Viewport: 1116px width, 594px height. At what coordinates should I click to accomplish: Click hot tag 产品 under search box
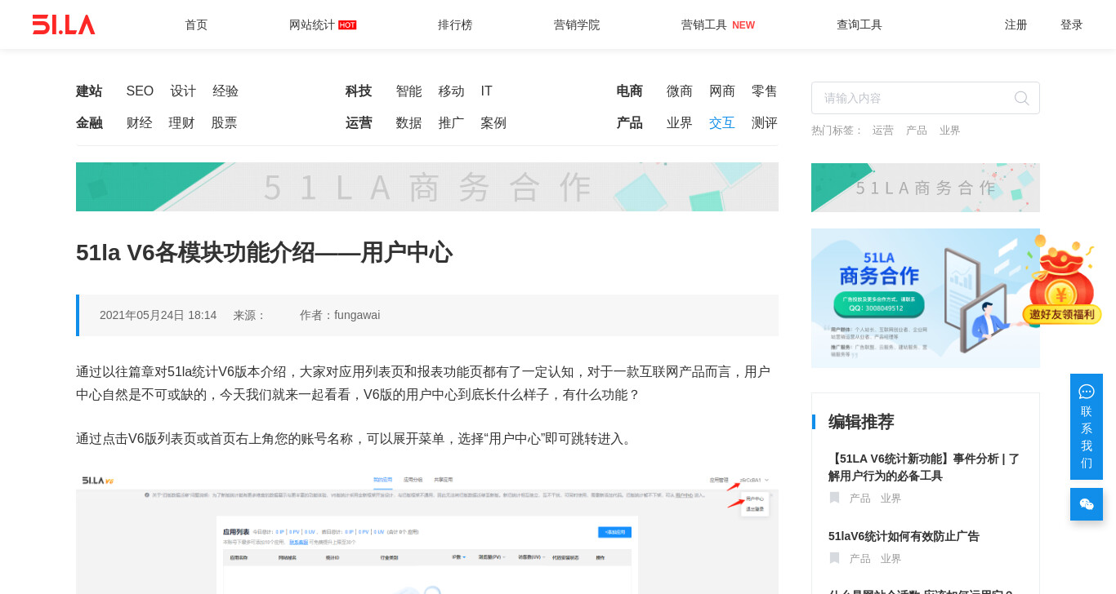(917, 131)
